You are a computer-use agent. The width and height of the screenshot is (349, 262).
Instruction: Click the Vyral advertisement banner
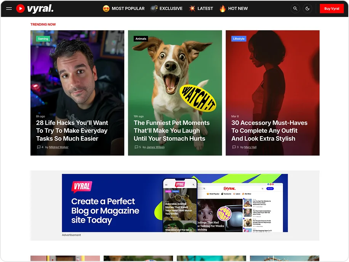point(175,203)
